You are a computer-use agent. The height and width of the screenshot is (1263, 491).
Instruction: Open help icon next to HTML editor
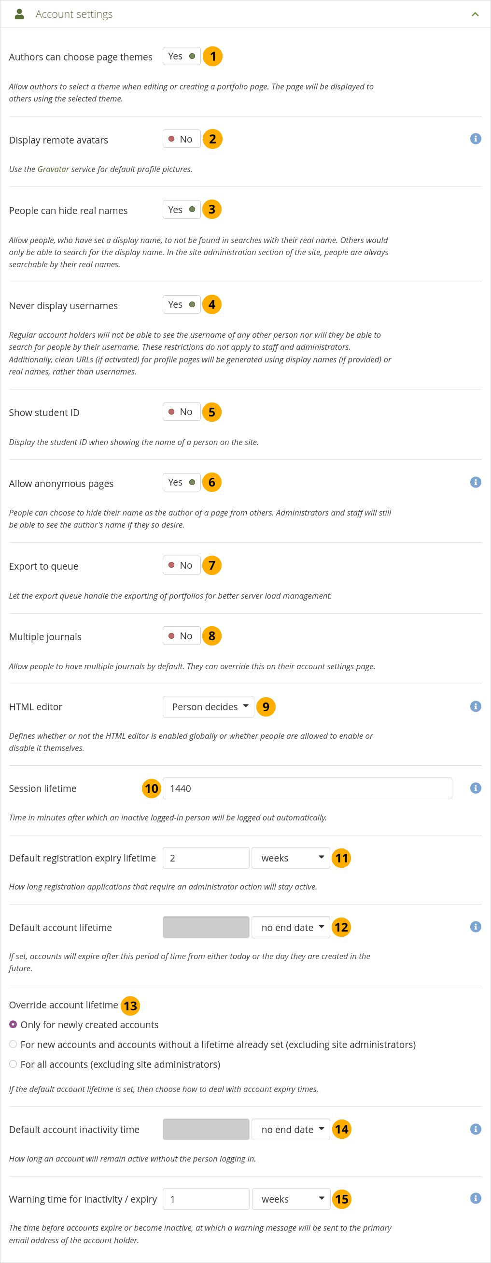(476, 706)
